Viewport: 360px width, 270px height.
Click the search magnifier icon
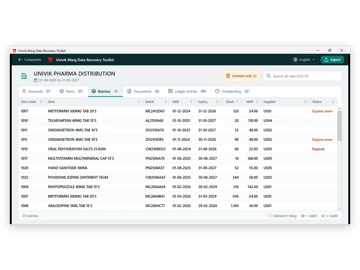[268, 76]
